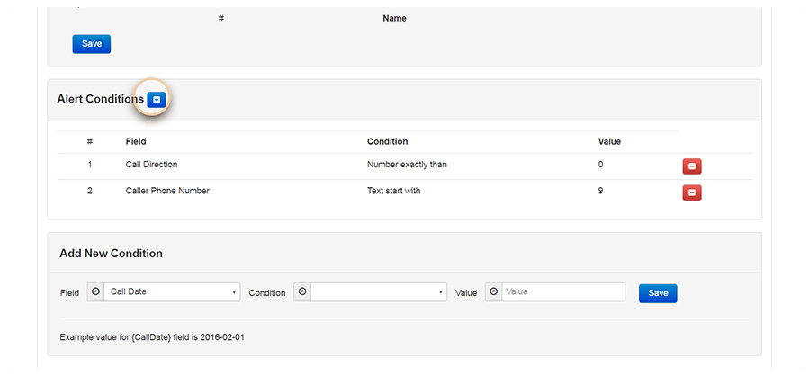Click the blue plus icon beside Alert Conditions
This screenshot has height=376, width=810.
coord(156,100)
